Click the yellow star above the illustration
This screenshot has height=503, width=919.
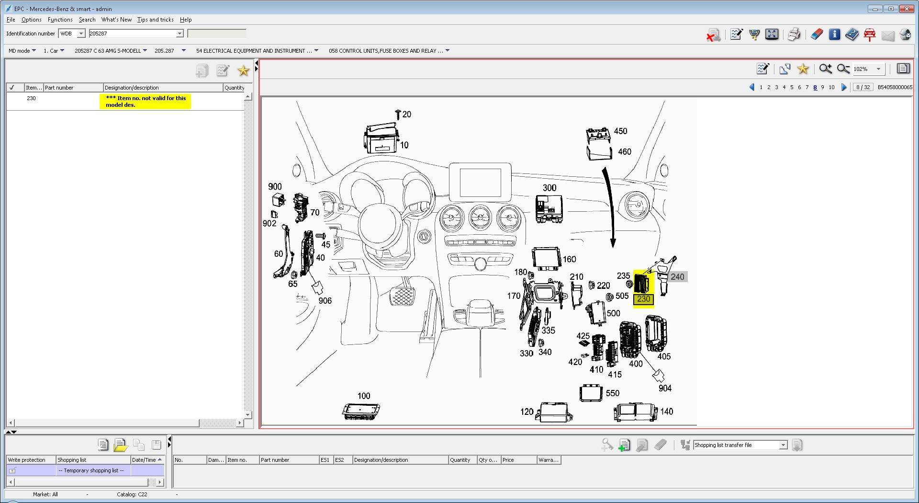tap(803, 69)
